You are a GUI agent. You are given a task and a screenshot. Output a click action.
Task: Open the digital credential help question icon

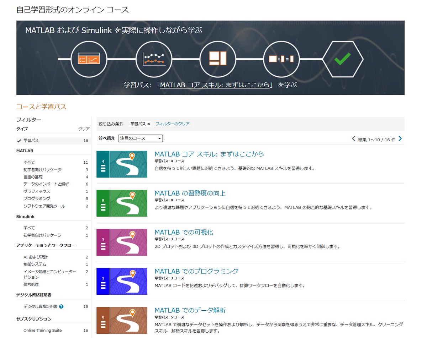(61, 306)
